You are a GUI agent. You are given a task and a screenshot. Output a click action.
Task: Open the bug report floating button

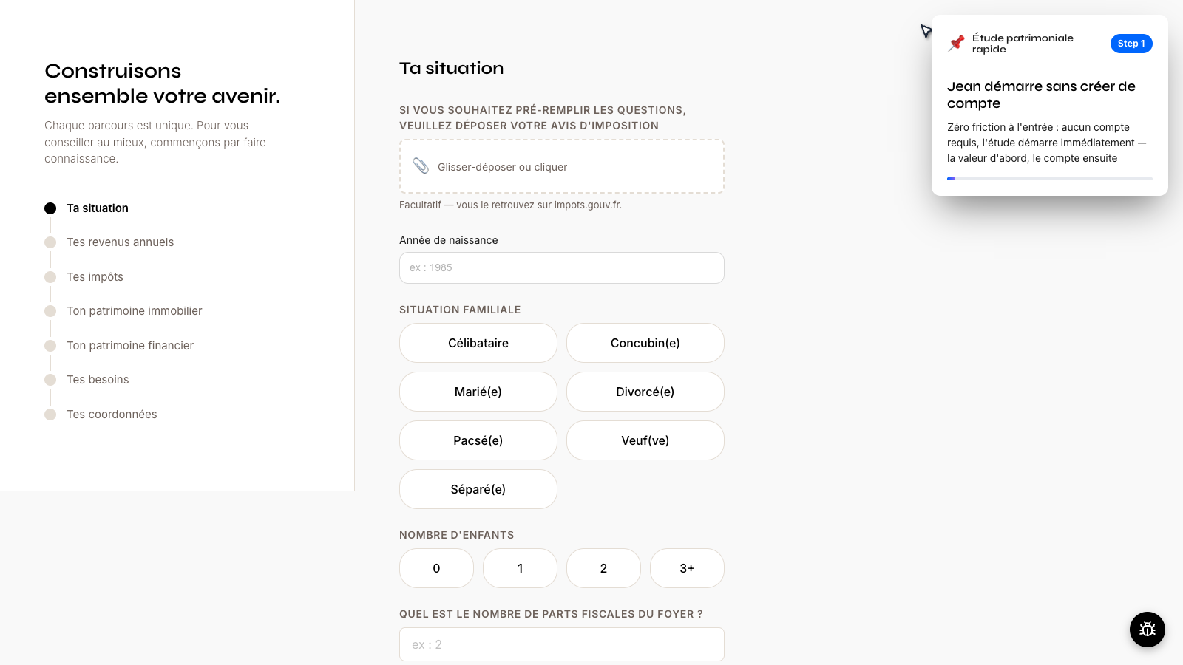click(1147, 629)
